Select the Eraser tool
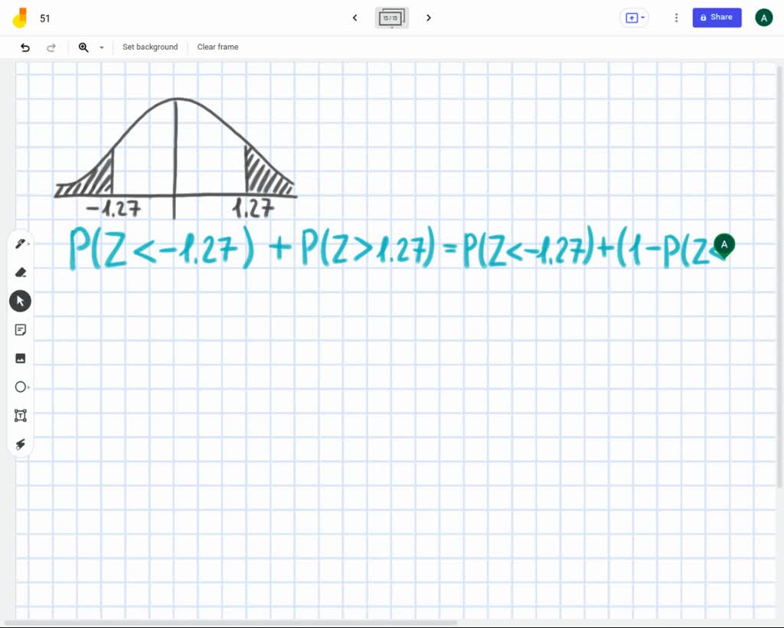Screen dimensions: 784x628 (20, 272)
